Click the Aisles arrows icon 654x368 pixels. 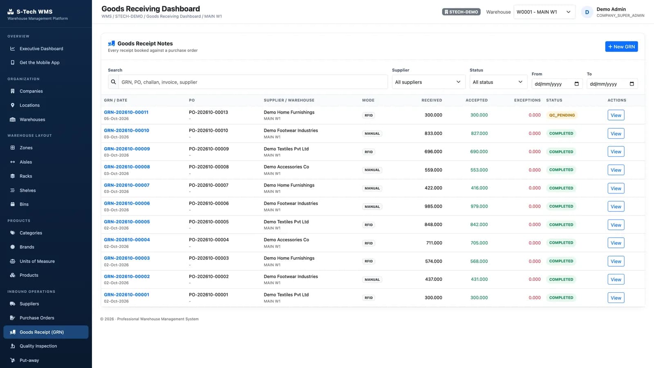[x=13, y=162]
